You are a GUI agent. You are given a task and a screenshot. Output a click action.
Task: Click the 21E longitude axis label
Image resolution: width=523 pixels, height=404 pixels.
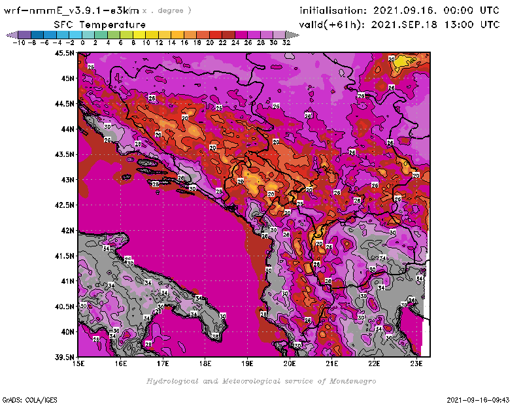[x=332, y=363]
